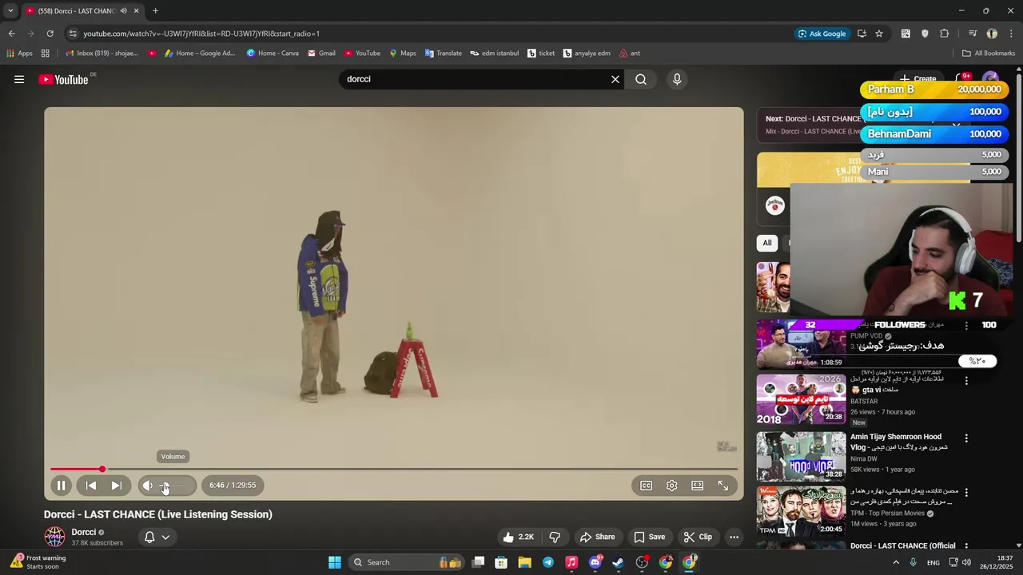Viewport: 1023px width, 575px height.
Task: Open 'Dorcci - LAST CHANCE (Official' title link
Action: [x=903, y=546]
